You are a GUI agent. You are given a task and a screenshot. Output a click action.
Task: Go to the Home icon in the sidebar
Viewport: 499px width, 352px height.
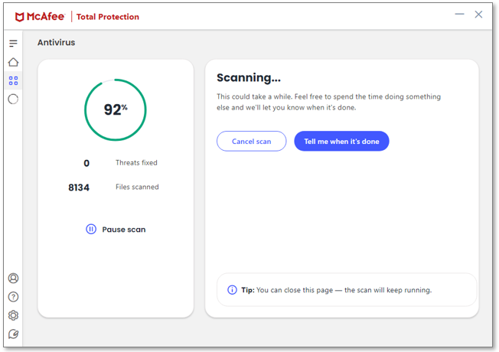click(x=13, y=62)
